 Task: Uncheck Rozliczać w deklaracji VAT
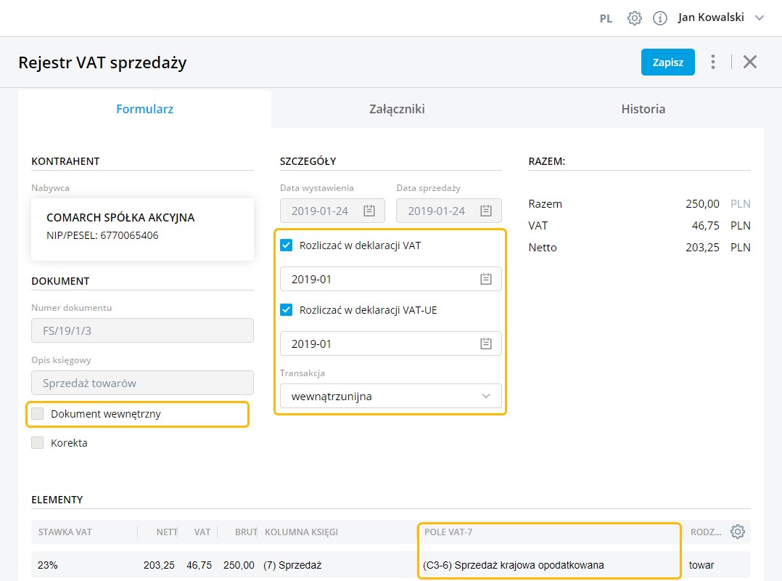(x=287, y=245)
